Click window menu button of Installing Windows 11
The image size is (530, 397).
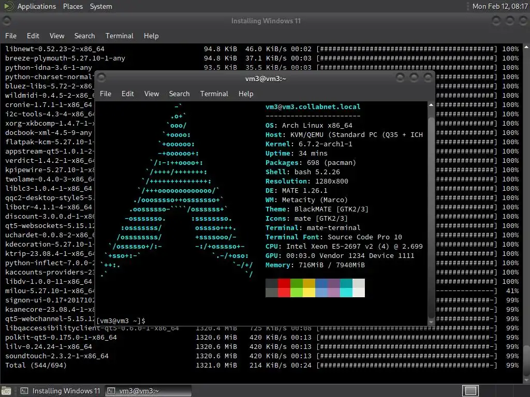[6, 20]
